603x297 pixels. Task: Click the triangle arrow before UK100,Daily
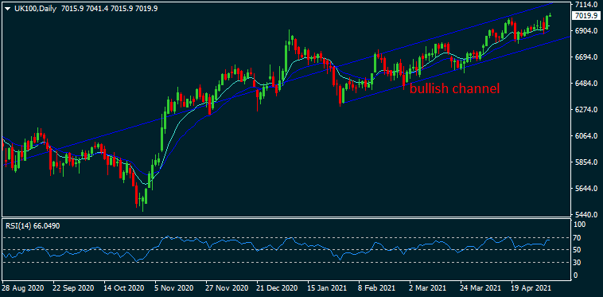[x=8, y=9]
